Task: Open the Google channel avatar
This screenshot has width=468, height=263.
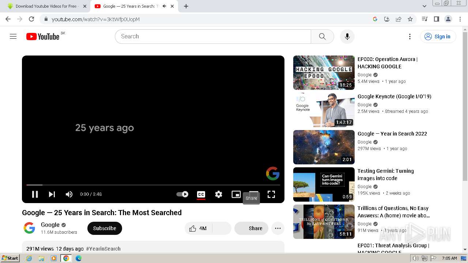Action: tap(29, 228)
